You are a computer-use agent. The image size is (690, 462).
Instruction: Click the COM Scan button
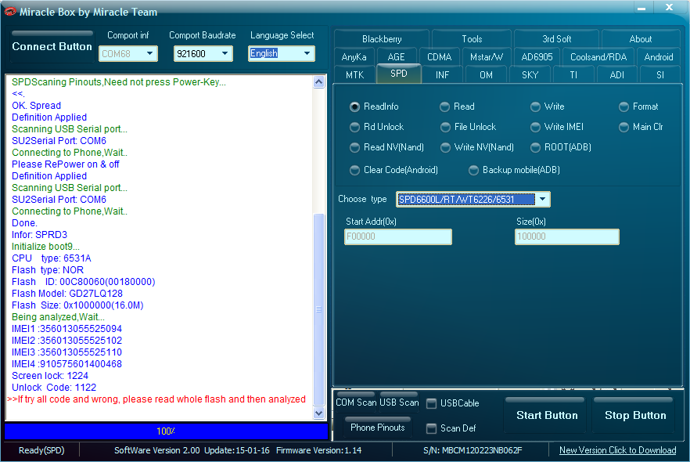coord(355,402)
